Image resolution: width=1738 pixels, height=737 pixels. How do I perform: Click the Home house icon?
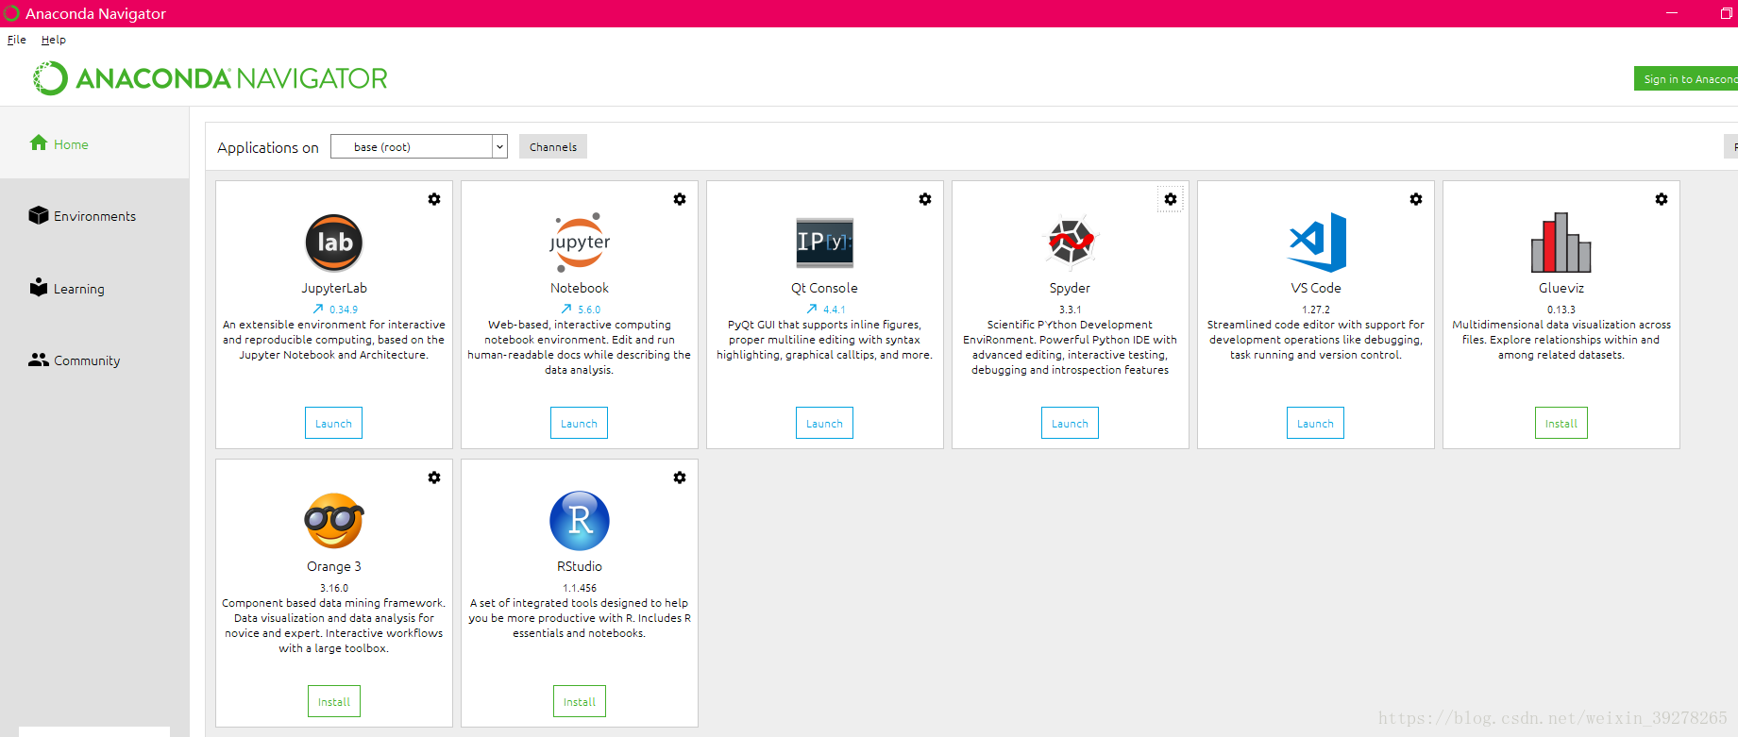click(x=39, y=142)
